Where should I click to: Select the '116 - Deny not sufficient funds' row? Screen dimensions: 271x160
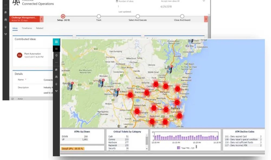click(x=243, y=142)
